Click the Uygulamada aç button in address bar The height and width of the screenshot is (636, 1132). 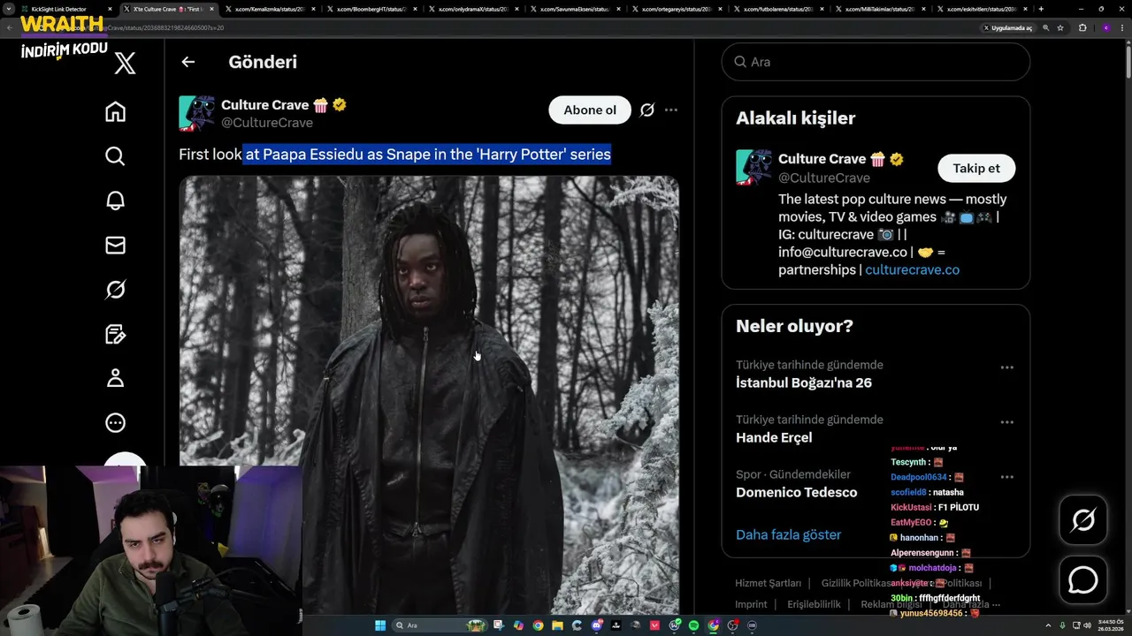coord(1008,27)
